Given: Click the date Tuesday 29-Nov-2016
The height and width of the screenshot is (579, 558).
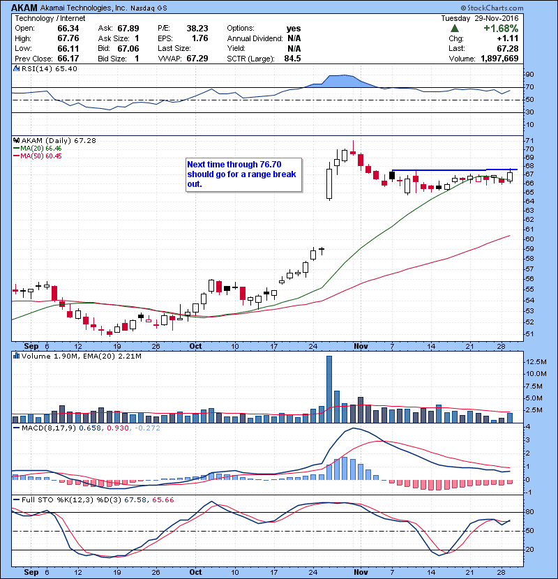Looking at the screenshot, I should point(480,18).
